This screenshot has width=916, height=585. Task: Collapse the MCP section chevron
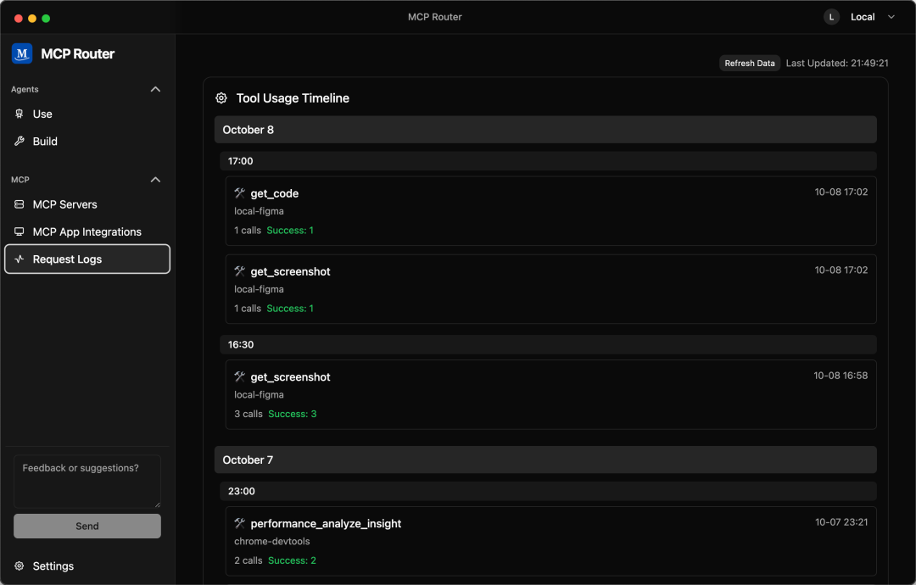coord(155,180)
